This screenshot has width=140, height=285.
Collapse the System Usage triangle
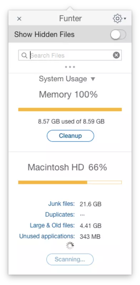[93, 79]
